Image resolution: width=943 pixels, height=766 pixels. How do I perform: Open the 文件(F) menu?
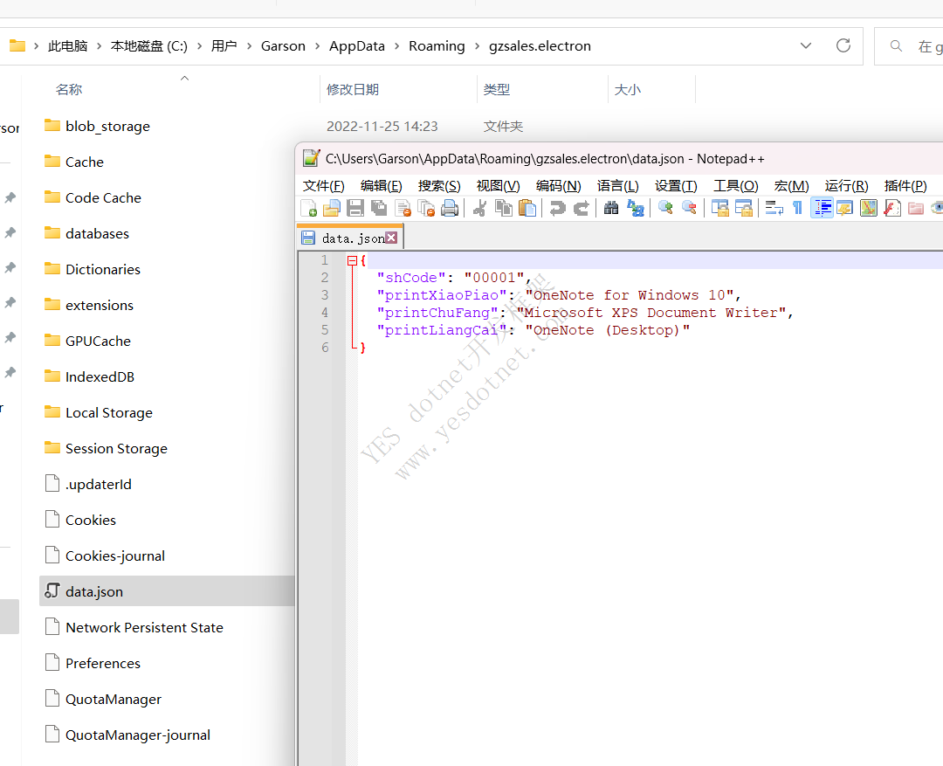pyautogui.click(x=324, y=186)
